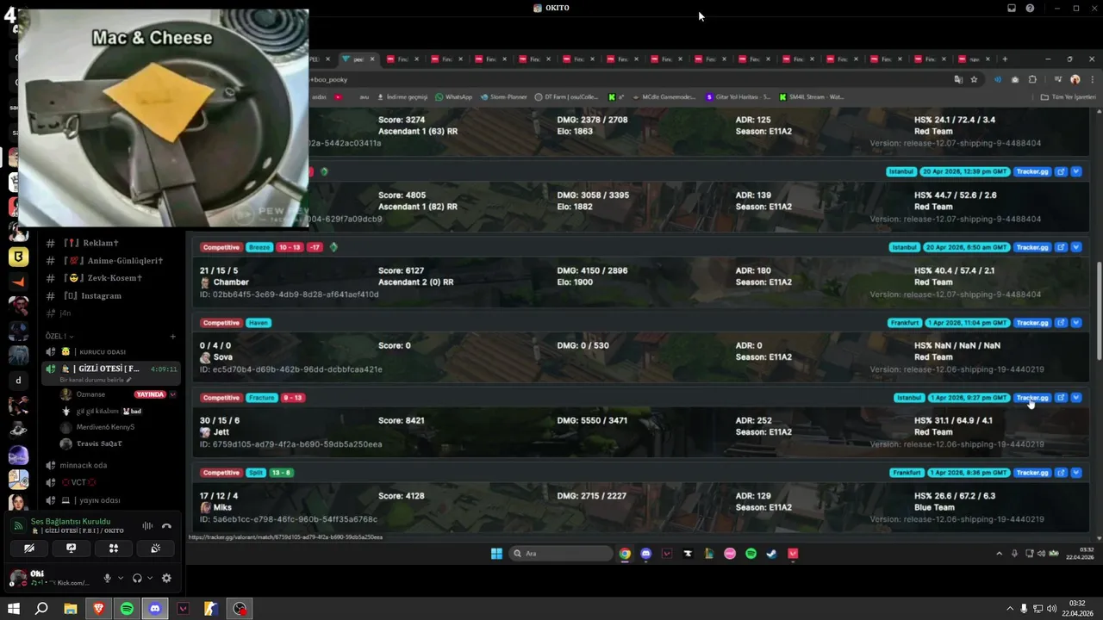This screenshot has height=620, width=1103.
Task: Click the Jett agent icon
Action: tap(205, 432)
